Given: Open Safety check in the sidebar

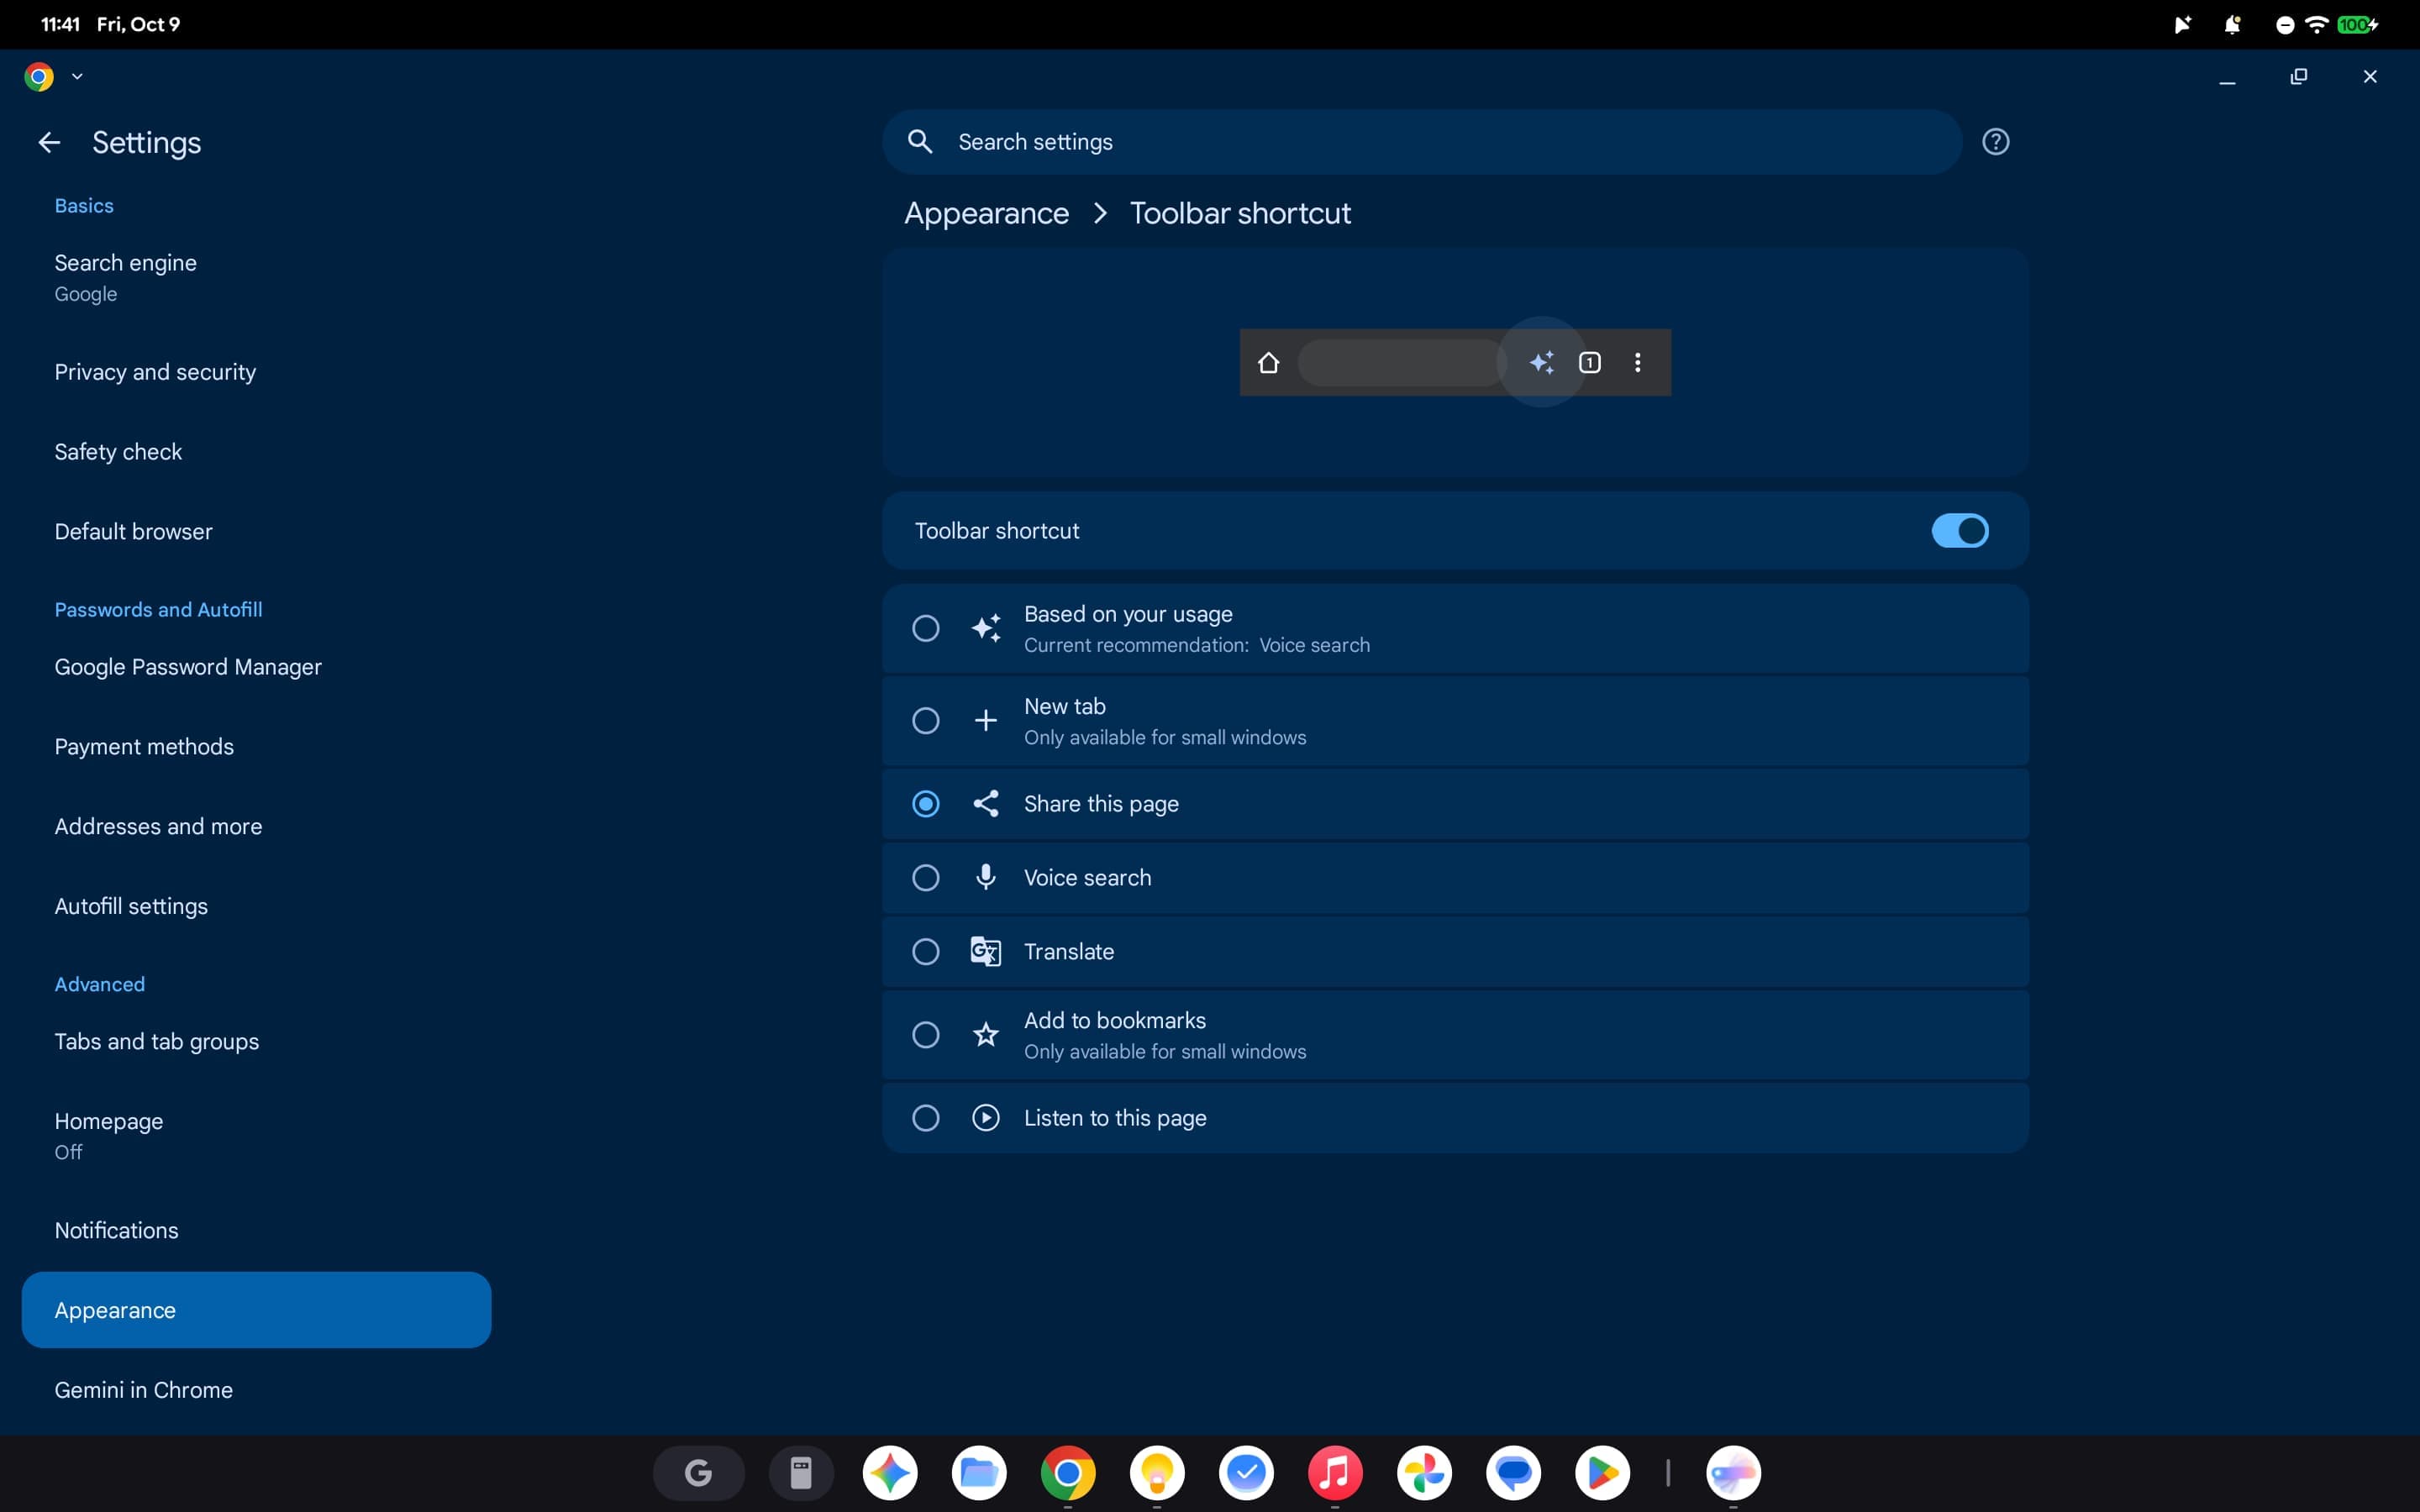Looking at the screenshot, I should (x=256, y=452).
